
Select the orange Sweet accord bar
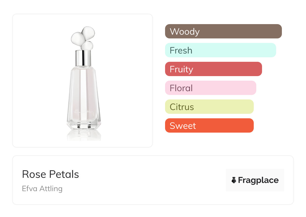[x=209, y=126]
